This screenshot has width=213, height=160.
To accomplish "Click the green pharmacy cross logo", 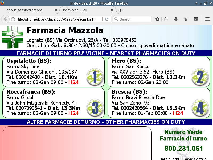I will (x=13, y=37).
